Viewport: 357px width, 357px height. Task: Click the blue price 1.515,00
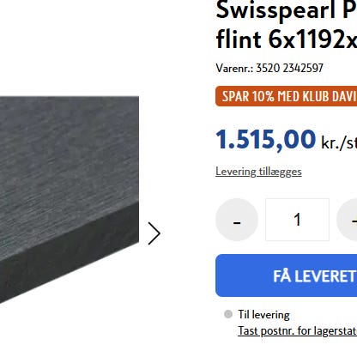click(266, 140)
